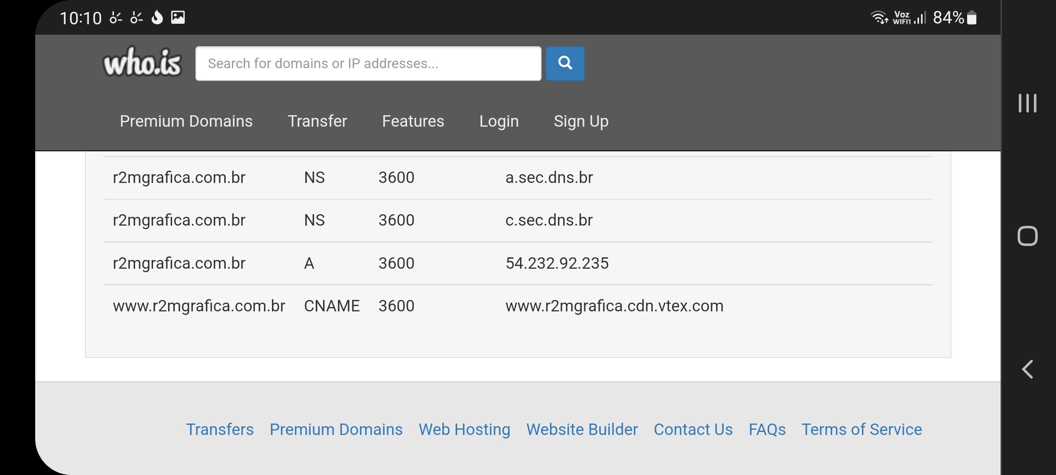Image resolution: width=1056 pixels, height=475 pixels.
Task: Tap the Android home button icon
Action: tap(1027, 236)
